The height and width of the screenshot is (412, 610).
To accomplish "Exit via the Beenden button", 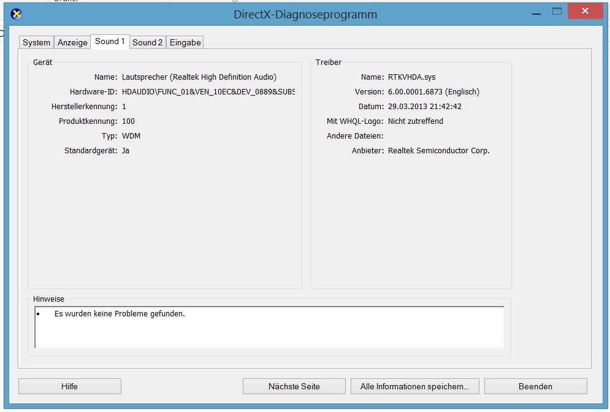I will coord(535,386).
